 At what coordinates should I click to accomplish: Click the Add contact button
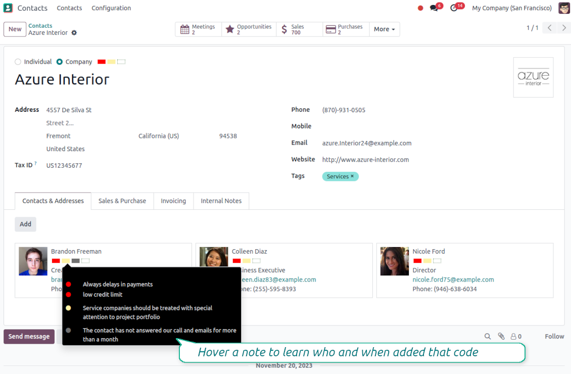25,224
